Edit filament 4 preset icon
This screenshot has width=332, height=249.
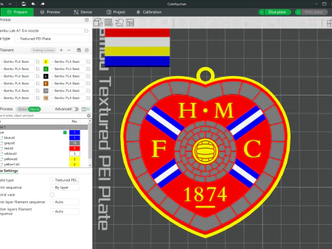point(89,68)
